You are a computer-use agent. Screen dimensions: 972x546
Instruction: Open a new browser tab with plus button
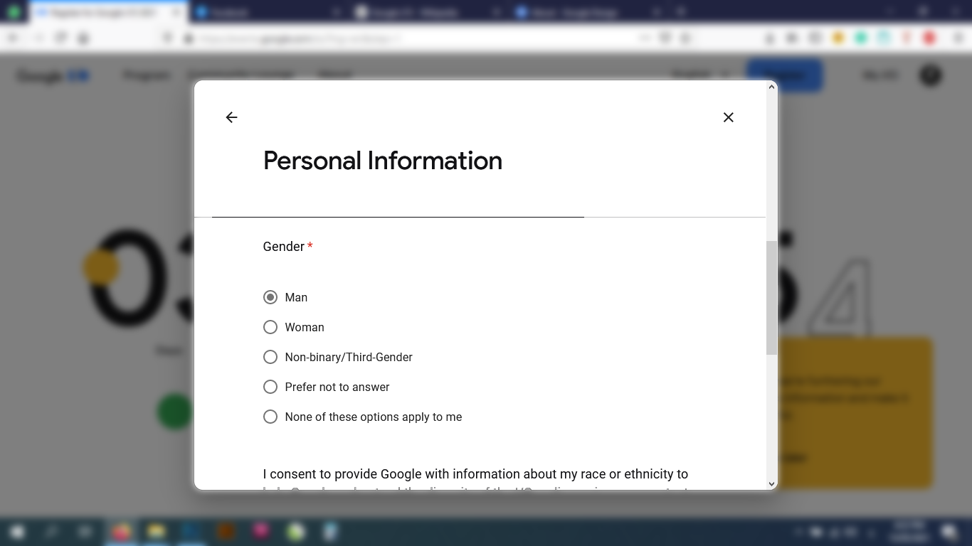pos(681,12)
